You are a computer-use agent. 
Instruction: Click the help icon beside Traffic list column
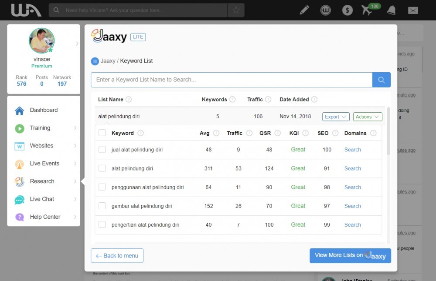[268, 99]
